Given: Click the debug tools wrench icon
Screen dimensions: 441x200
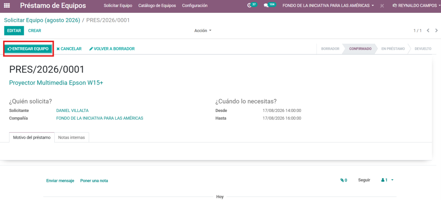Looking at the screenshot, I should pos(382,6).
